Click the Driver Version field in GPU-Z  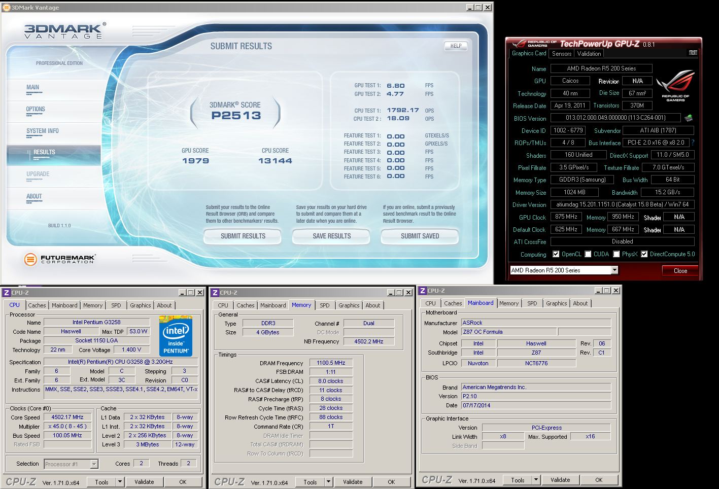point(623,204)
